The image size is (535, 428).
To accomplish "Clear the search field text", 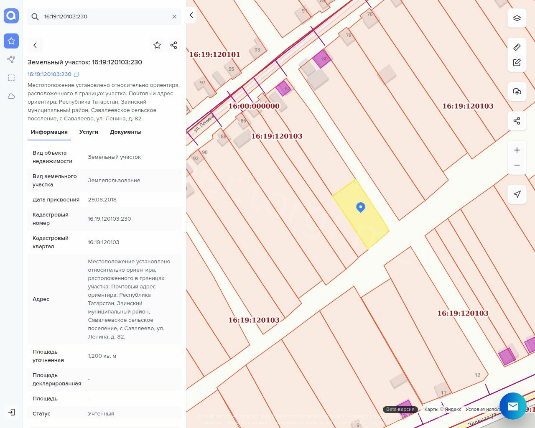I will [174, 17].
